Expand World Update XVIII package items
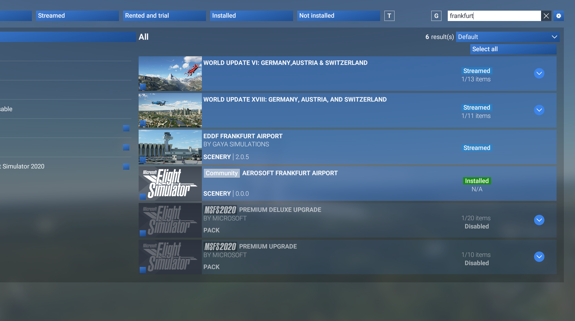Viewport: 575px width, 321px height. (x=539, y=110)
